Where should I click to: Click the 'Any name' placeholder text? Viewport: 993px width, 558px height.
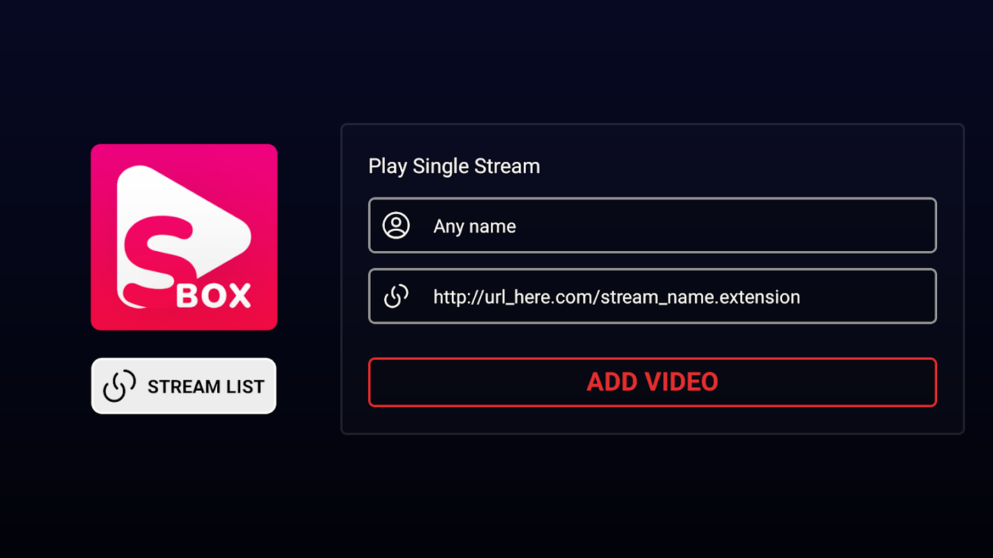point(475,226)
